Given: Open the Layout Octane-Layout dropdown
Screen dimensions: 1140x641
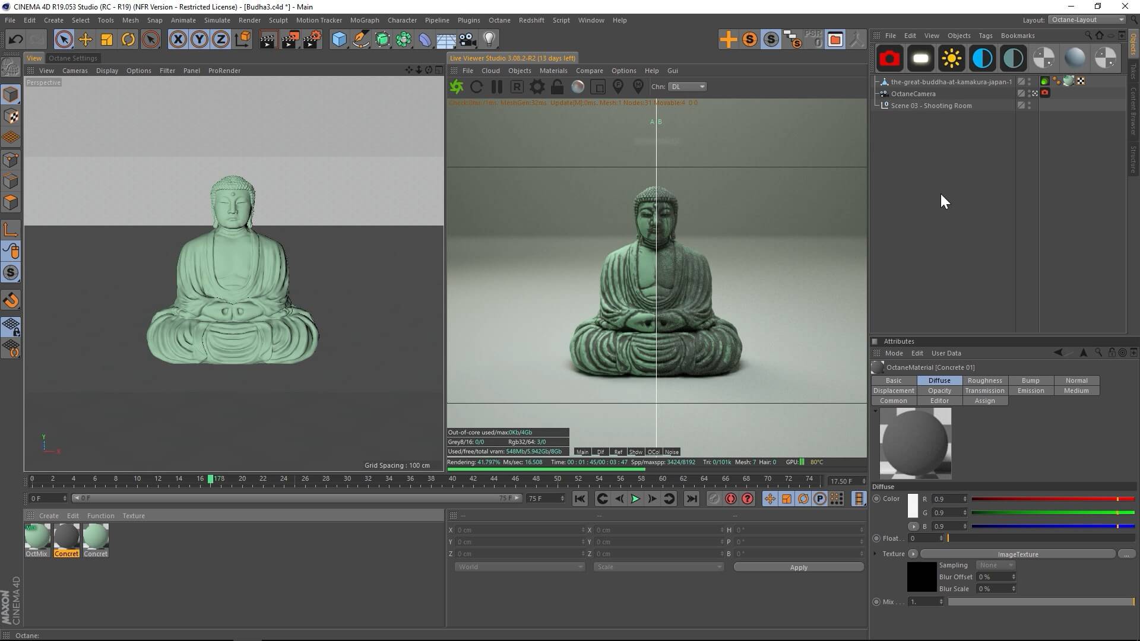Looking at the screenshot, I should coord(1087,20).
